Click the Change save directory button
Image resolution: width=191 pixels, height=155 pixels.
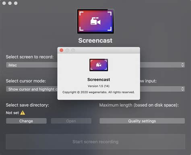click(26, 121)
